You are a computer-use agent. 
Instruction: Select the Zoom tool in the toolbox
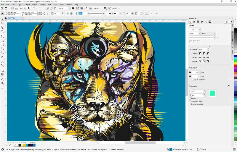pos(2,32)
